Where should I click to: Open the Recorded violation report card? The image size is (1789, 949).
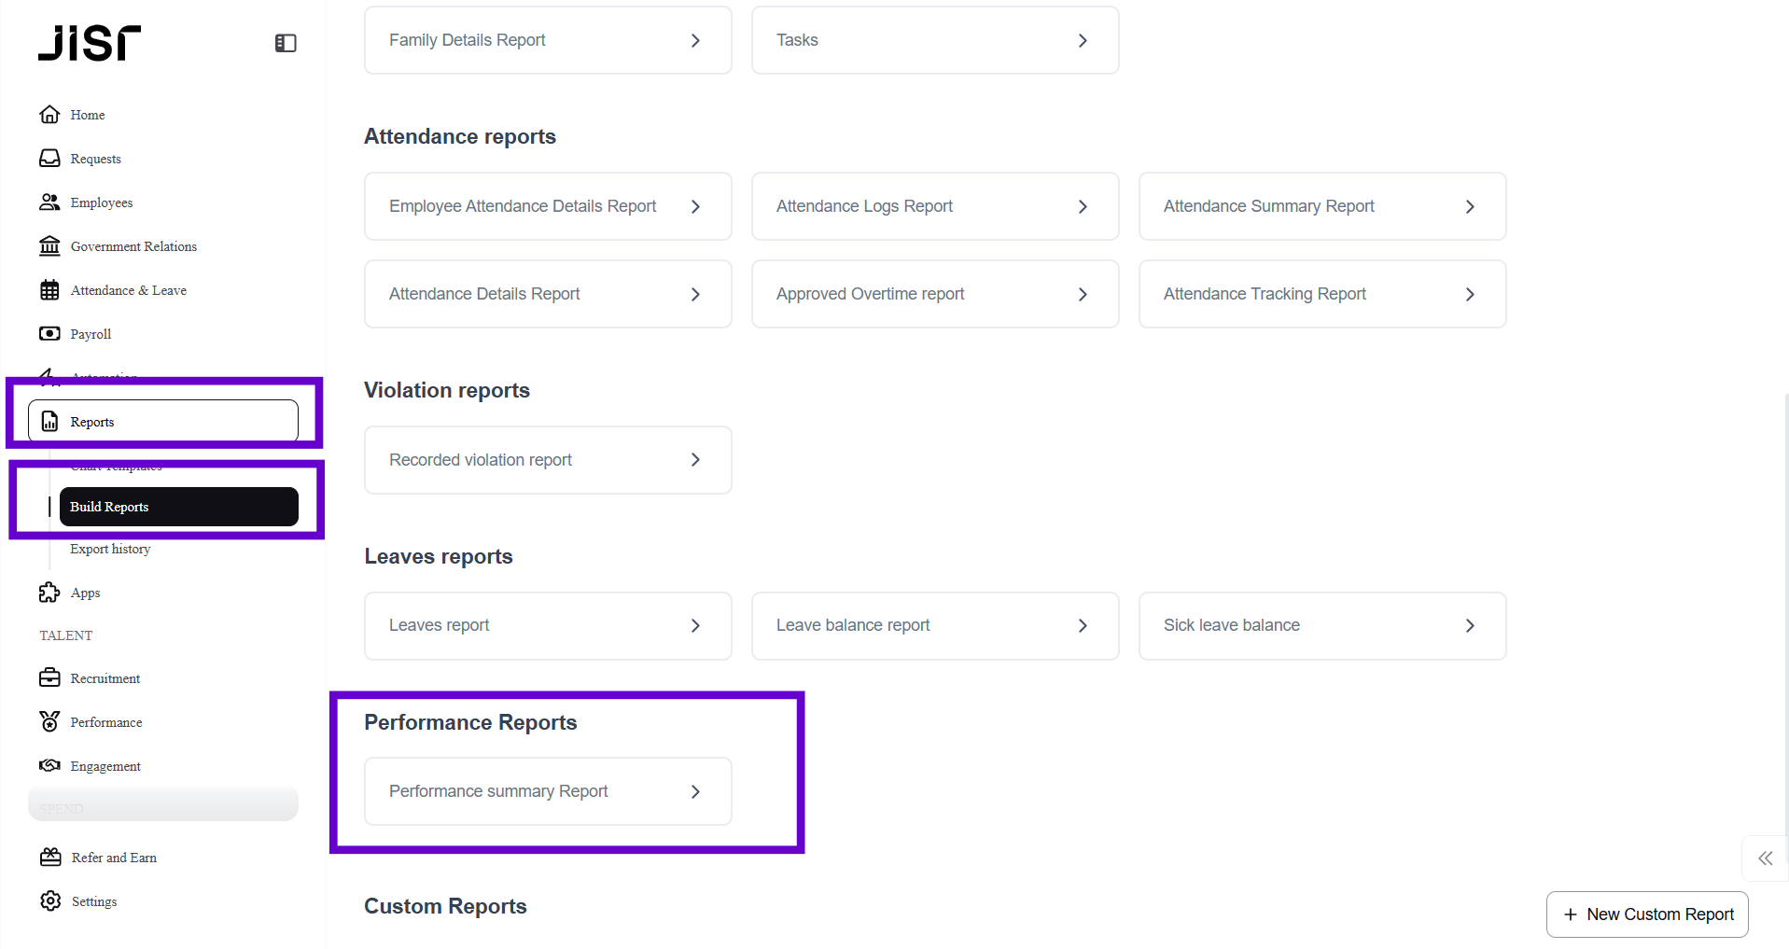[x=548, y=460]
